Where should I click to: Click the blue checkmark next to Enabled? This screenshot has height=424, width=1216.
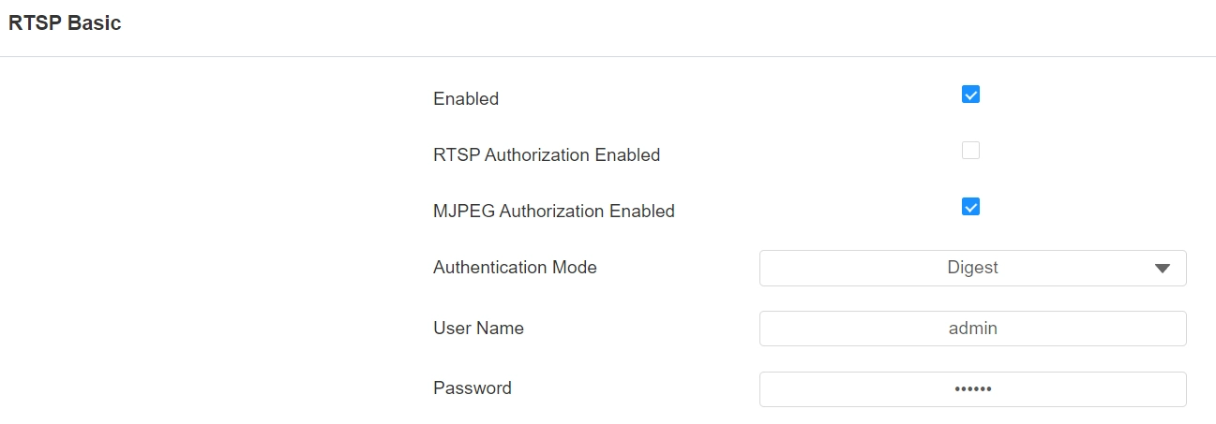point(970,95)
